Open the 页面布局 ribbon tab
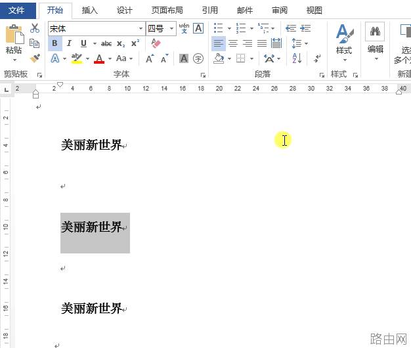 (x=167, y=11)
